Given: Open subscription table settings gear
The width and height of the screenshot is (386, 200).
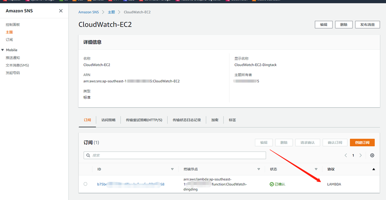Looking at the screenshot, I should pos(372,155).
